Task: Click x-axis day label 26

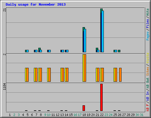Action: tap(119, 115)
